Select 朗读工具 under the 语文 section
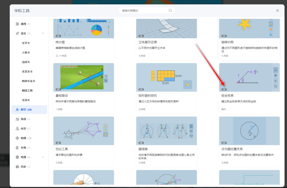Image resolution: width=287 pixels, height=188 pixels. pyautogui.click(x=27, y=90)
